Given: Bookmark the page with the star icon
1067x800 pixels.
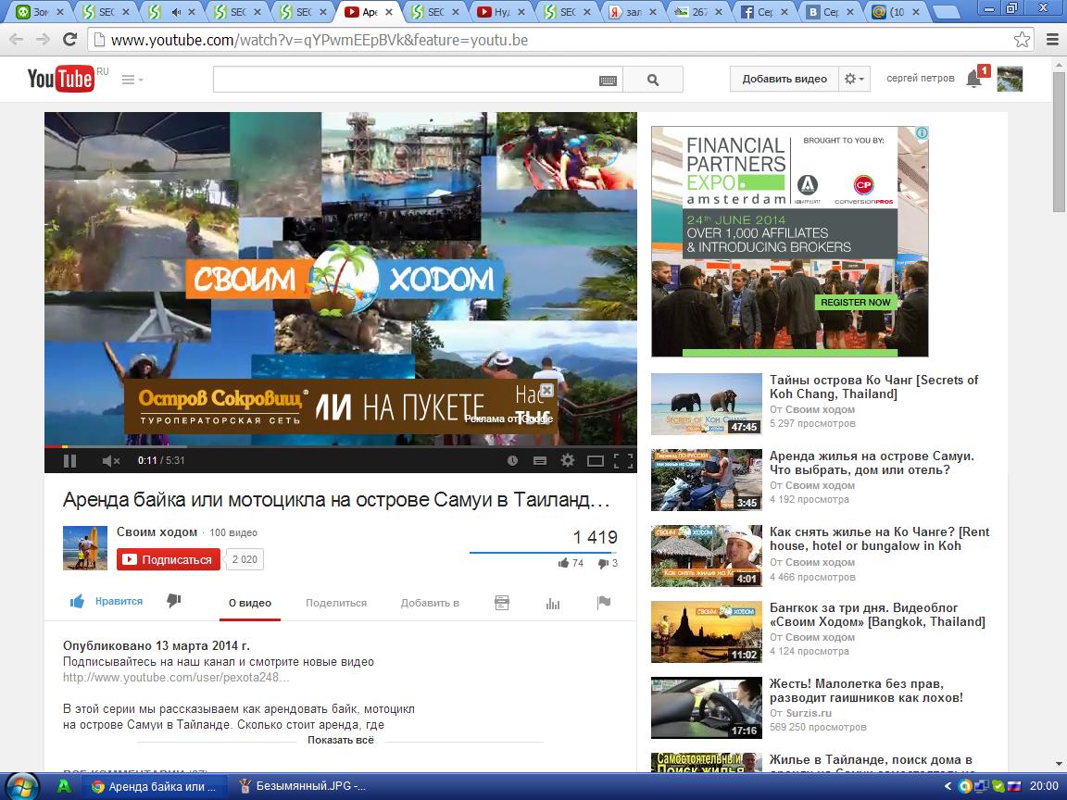Looking at the screenshot, I should click(x=1022, y=40).
